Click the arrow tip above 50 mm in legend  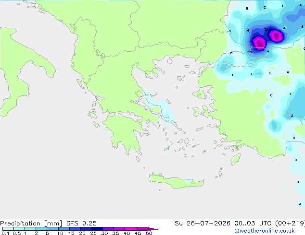152,229
